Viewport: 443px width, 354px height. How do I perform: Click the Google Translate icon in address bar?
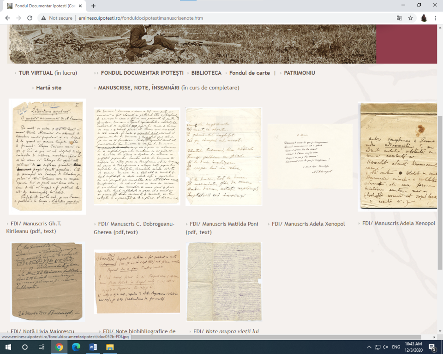tap(400, 18)
